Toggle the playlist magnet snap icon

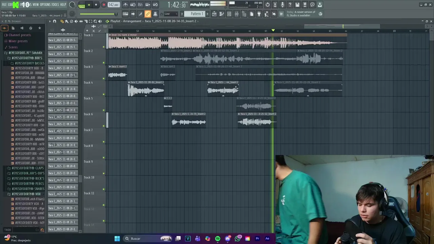[x=55, y=21]
